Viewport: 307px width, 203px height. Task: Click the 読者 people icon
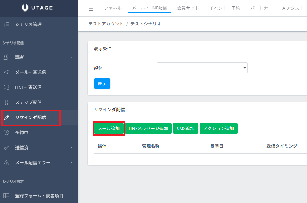6,57
